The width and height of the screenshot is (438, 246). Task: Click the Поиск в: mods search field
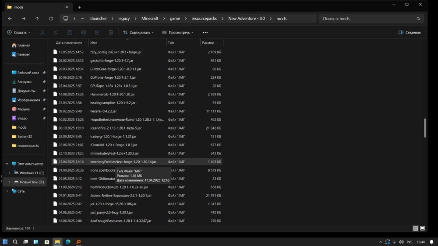click(369, 18)
